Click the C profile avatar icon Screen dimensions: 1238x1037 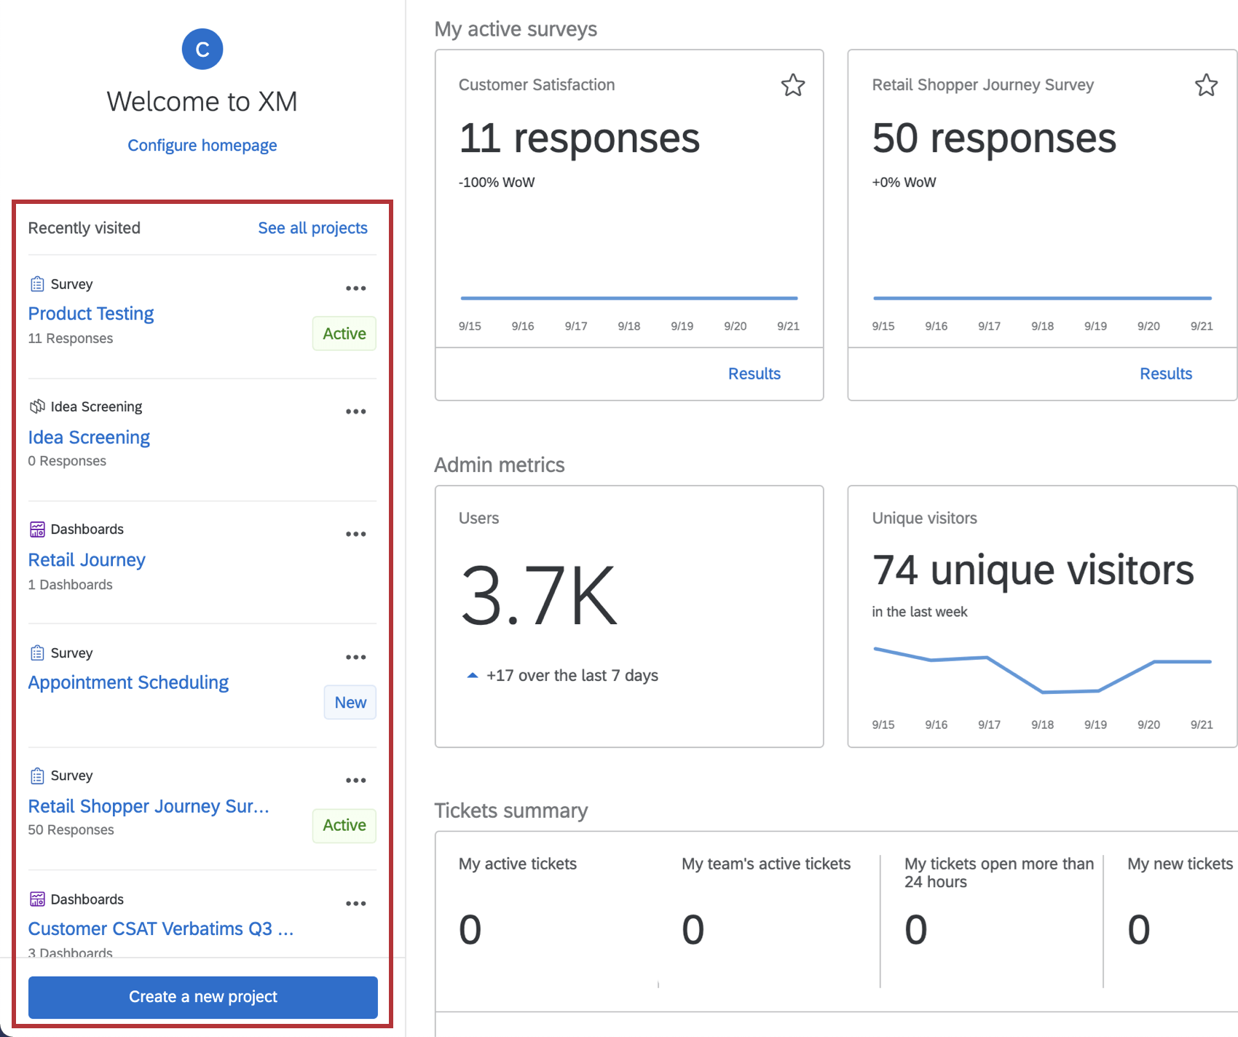point(202,49)
